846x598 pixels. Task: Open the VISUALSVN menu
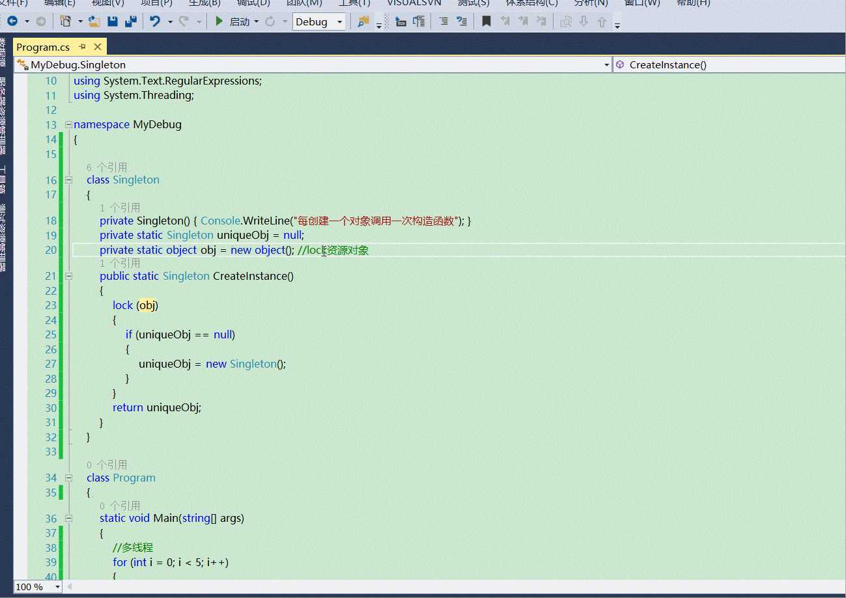pyautogui.click(x=414, y=3)
